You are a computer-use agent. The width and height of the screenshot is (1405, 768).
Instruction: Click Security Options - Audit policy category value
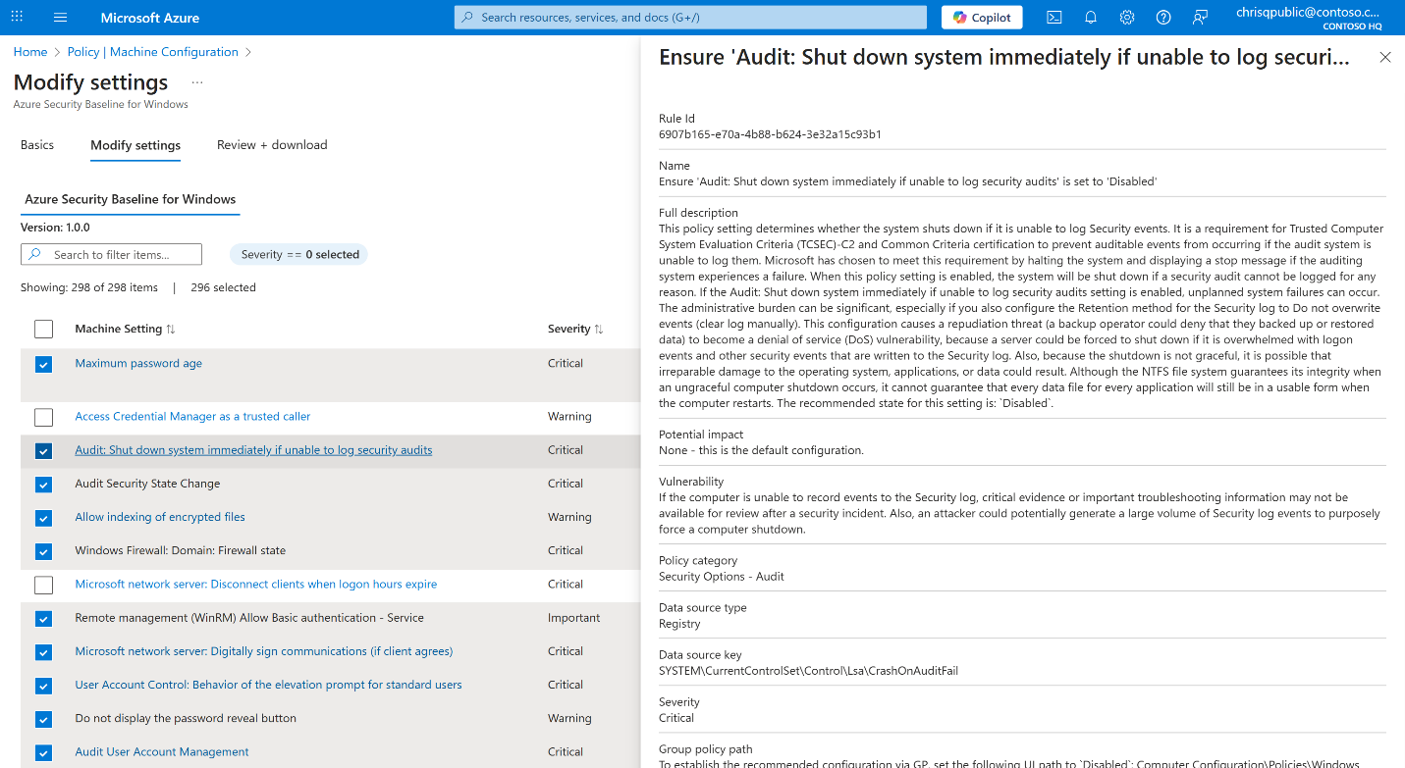pyautogui.click(x=722, y=577)
